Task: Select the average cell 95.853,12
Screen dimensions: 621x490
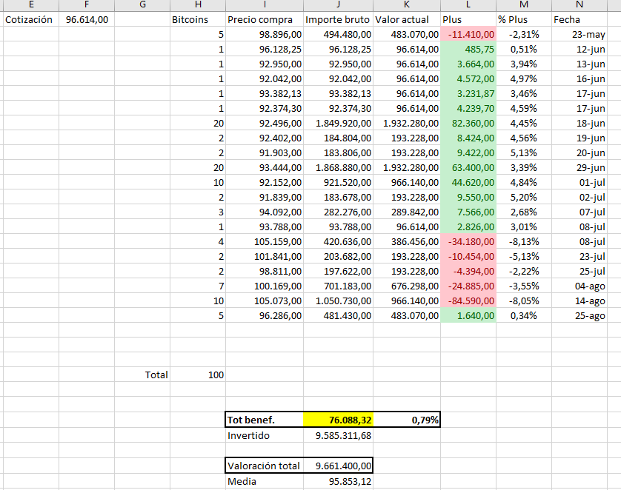Action: pyautogui.click(x=338, y=481)
